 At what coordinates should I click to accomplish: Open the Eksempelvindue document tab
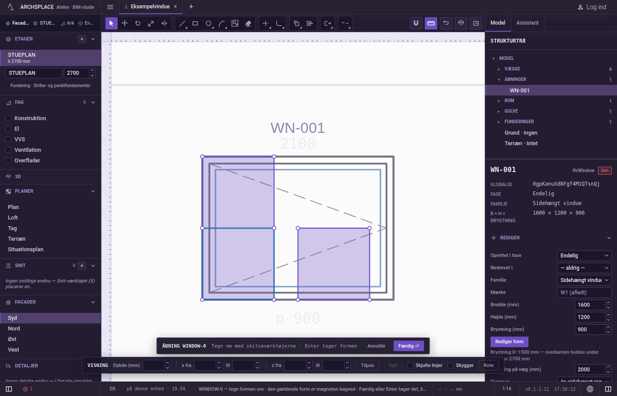click(x=150, y=7)
